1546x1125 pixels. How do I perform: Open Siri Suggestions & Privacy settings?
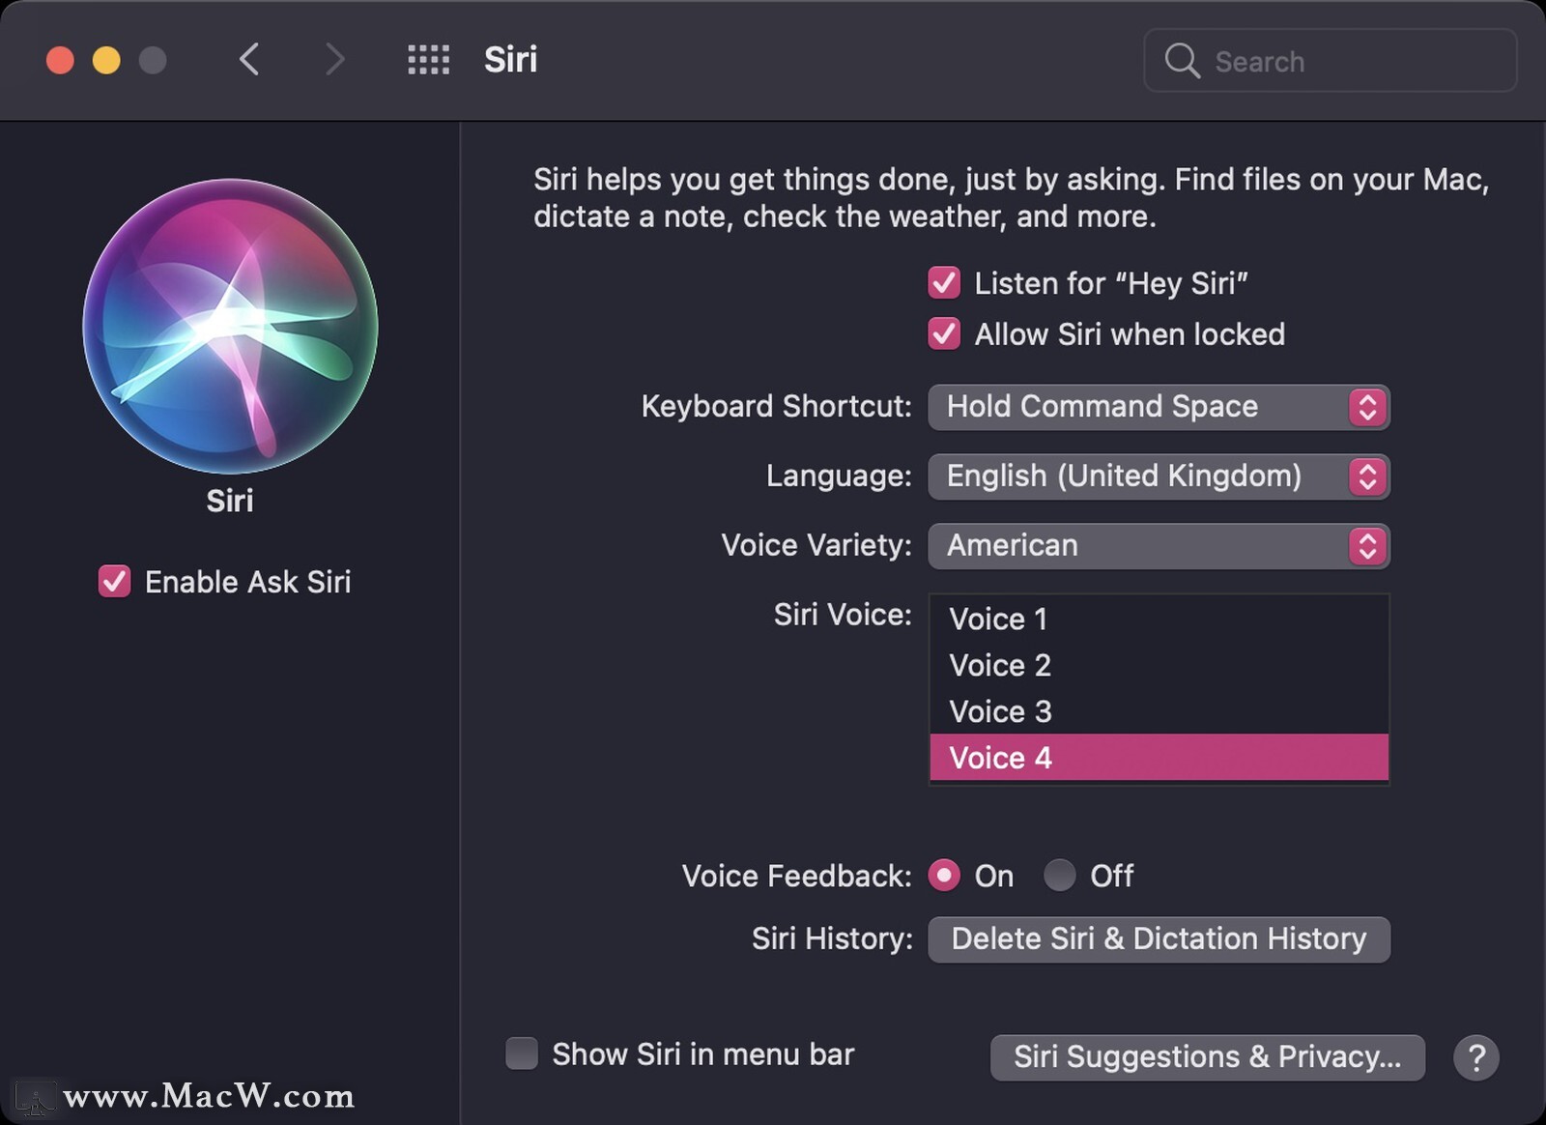[x=1207, y=1057]
